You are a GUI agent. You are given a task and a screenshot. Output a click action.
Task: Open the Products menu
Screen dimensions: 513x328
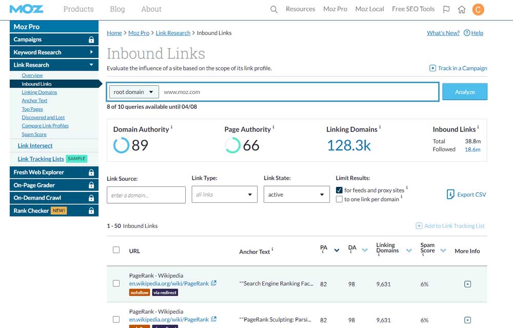78,9
